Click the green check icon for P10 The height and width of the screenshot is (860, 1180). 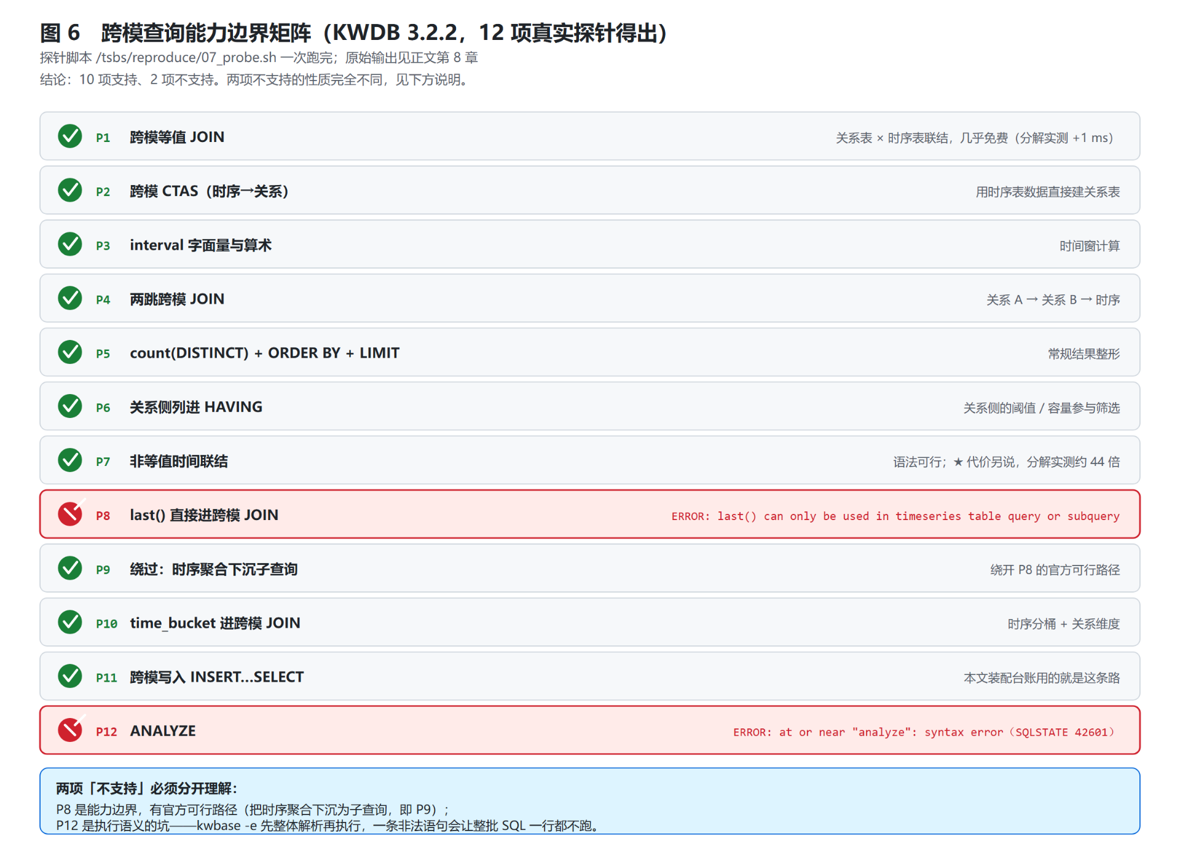click(x=70, y=623)
